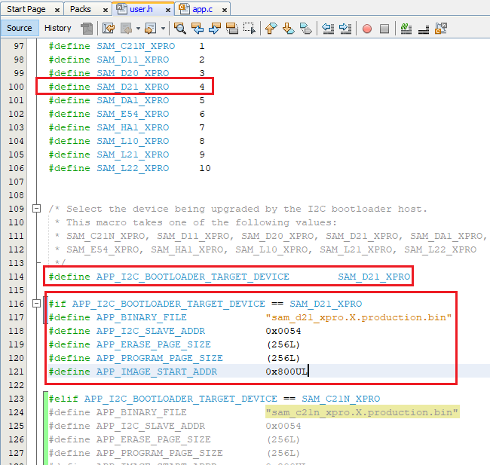
Task: Click SAM_D11_XPRO on line 98
Action: click(x=133, y=60)
